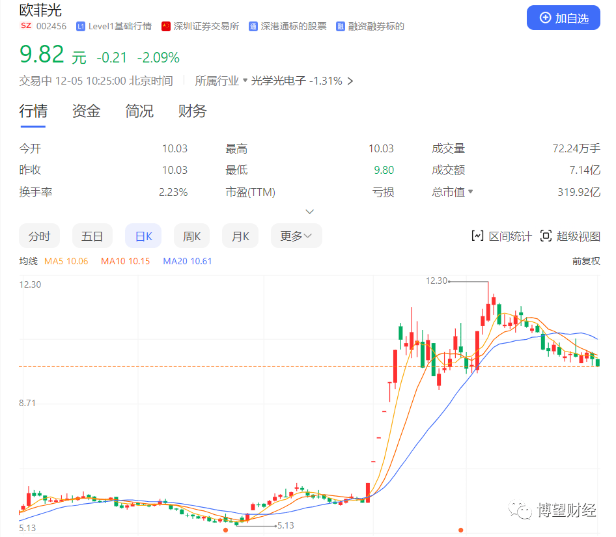Viewport: 616px width, 537px height.
Task: Expand the 更多 chart period dropdown
Action: (296, 236)
